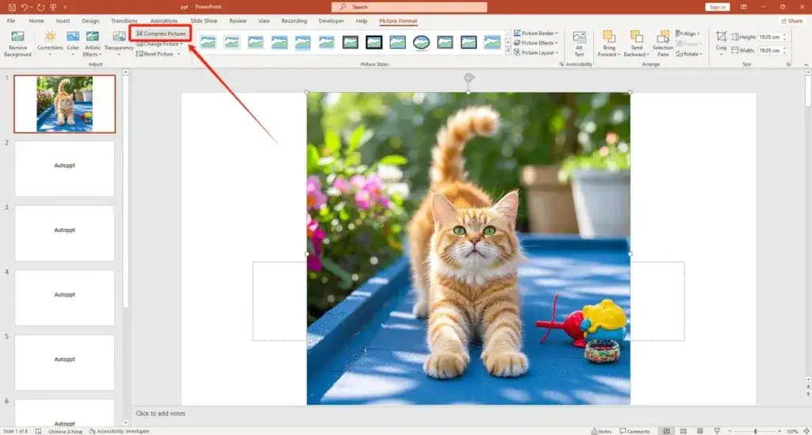This screenshot has height=435, width=812.
Task: Open the Slide Show tab
Action: (204, 21)
